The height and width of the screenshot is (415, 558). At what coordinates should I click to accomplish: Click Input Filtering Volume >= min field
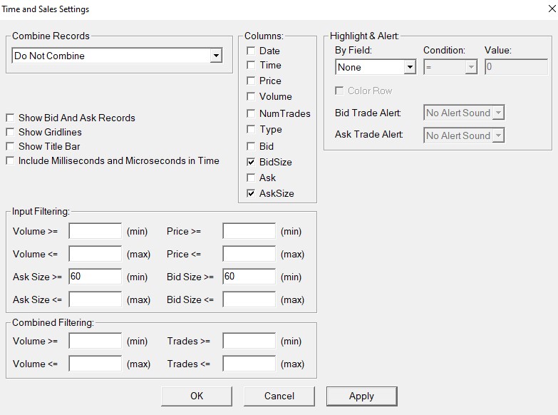pos(95,231)
